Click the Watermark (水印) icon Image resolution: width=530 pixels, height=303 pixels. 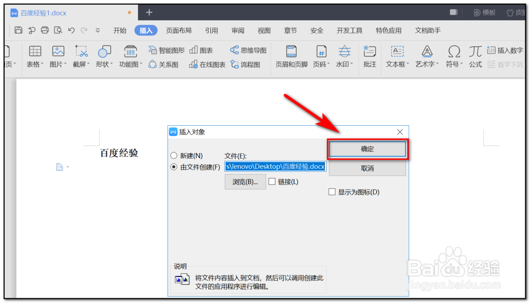(344, 51)
